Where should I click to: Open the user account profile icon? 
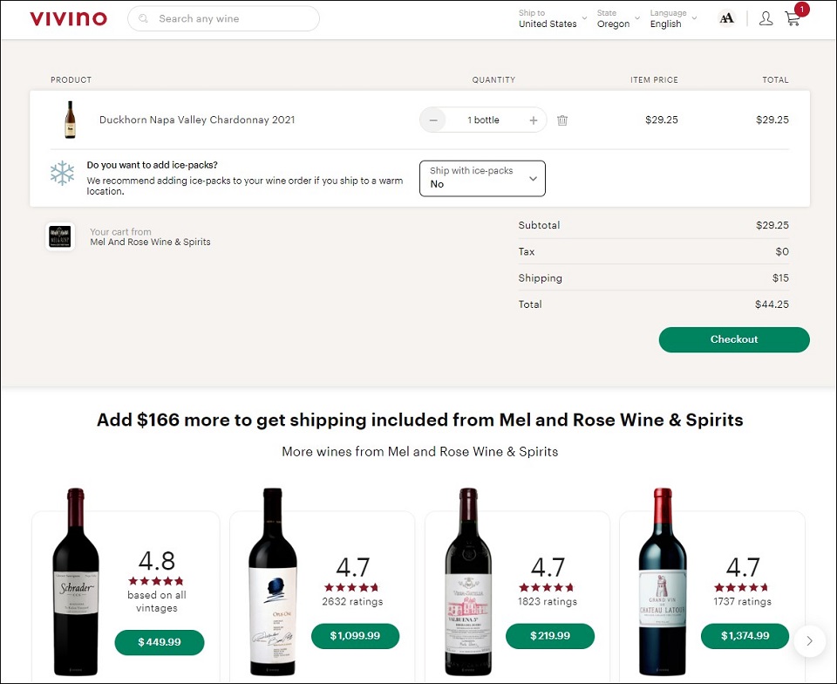point(766,18)
